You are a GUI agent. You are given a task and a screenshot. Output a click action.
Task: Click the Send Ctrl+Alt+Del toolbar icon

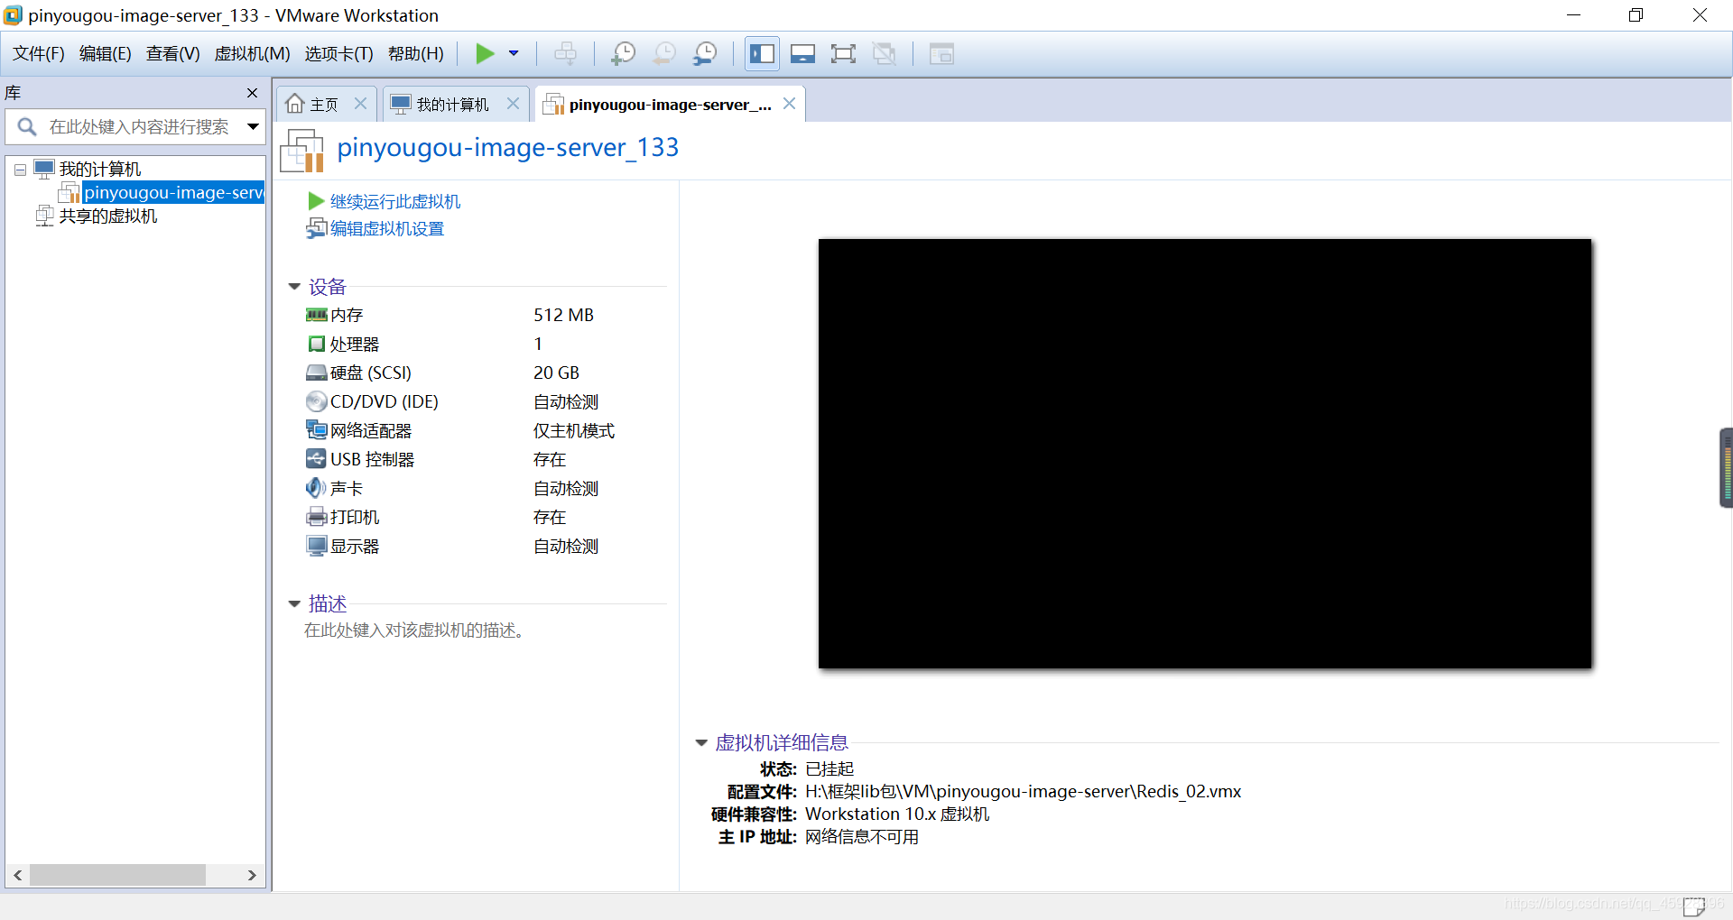pyautogui.click(x=566, y=54)
